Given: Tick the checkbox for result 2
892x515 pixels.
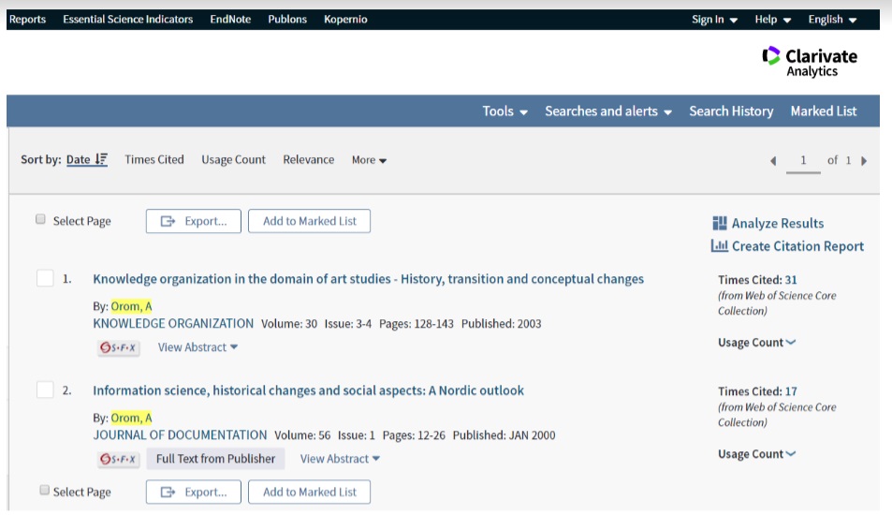Looking at the screenshot, I should (45, 390).
